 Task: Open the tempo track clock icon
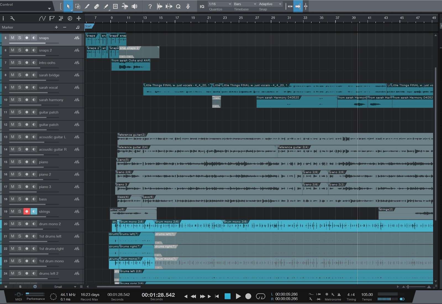coord(70,18)
